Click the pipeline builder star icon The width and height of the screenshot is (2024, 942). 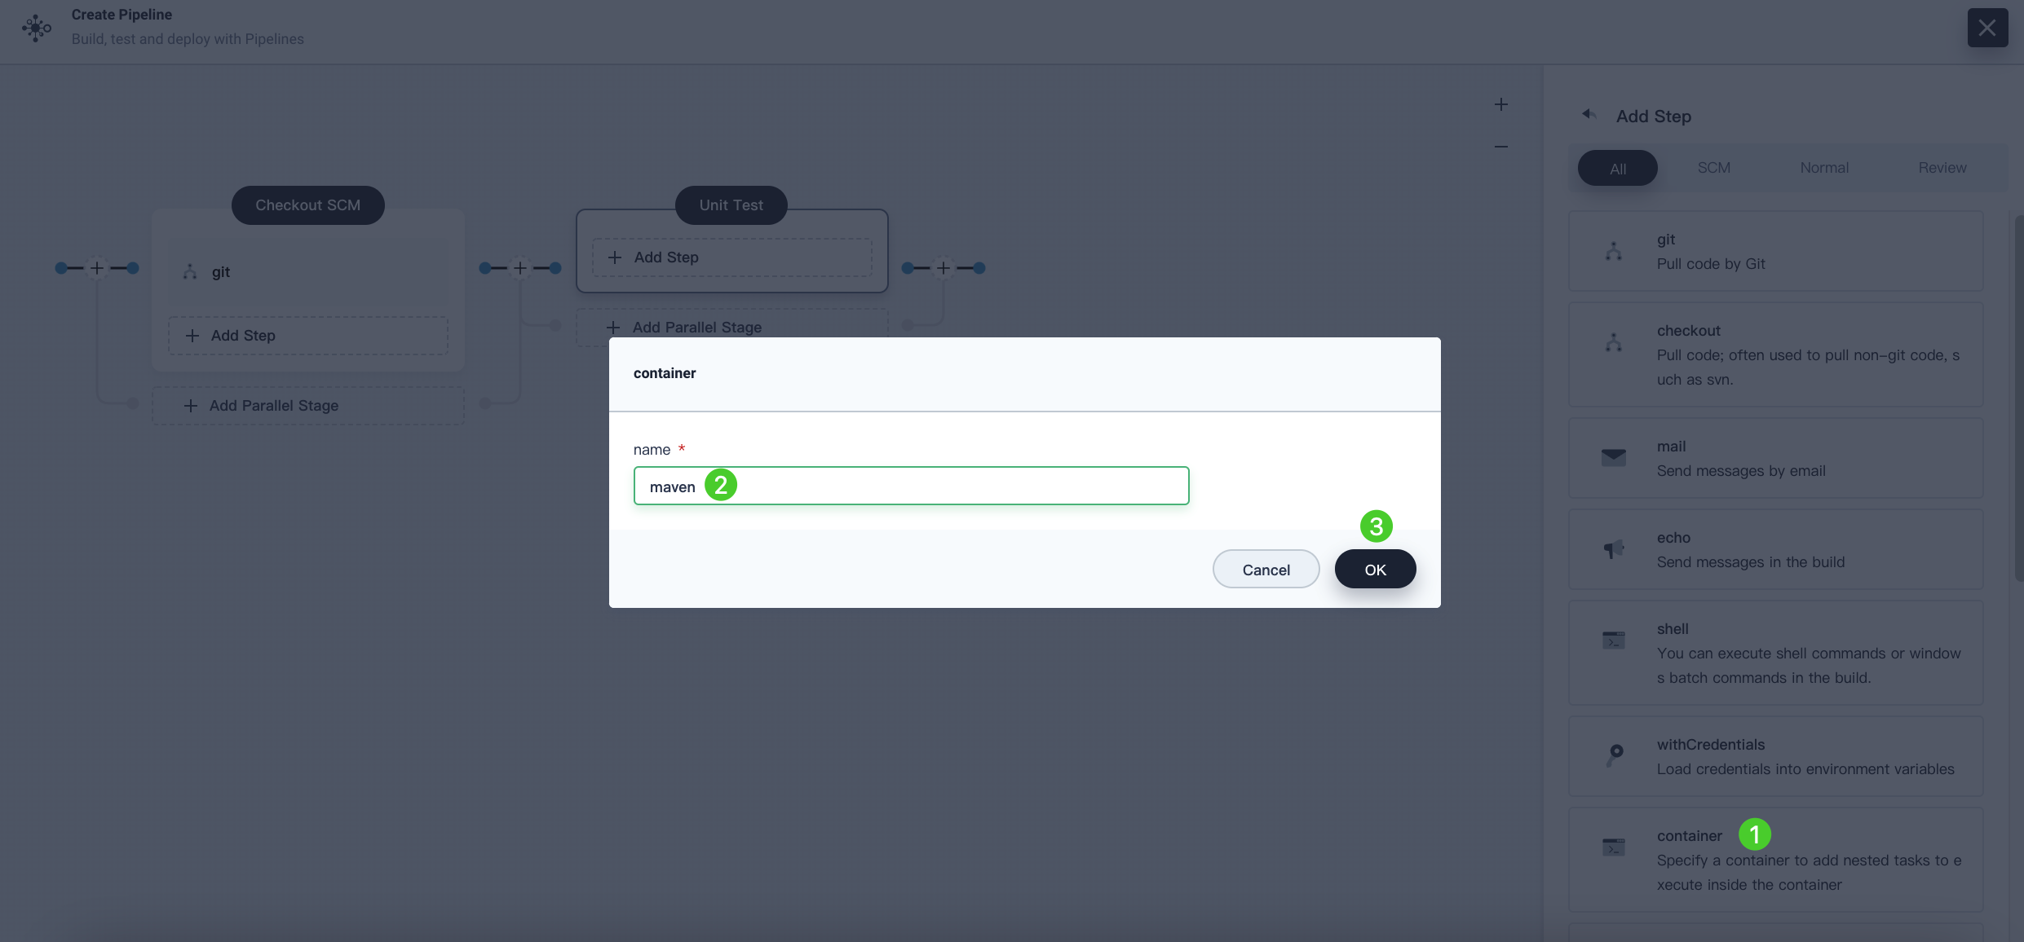pos(35,27)
